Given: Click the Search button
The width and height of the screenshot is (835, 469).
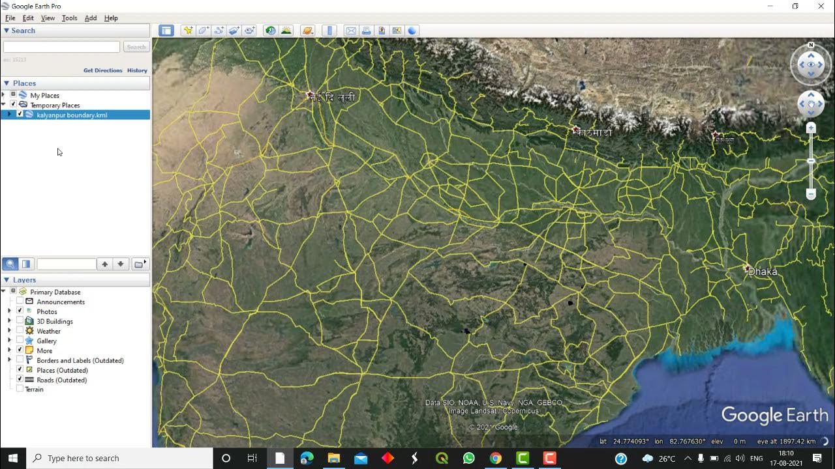Looking at the screenshot, I should [136, 47].
